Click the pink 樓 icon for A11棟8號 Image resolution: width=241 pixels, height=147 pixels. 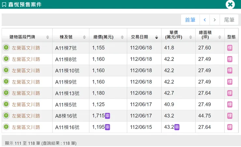[x=230, y=59]
